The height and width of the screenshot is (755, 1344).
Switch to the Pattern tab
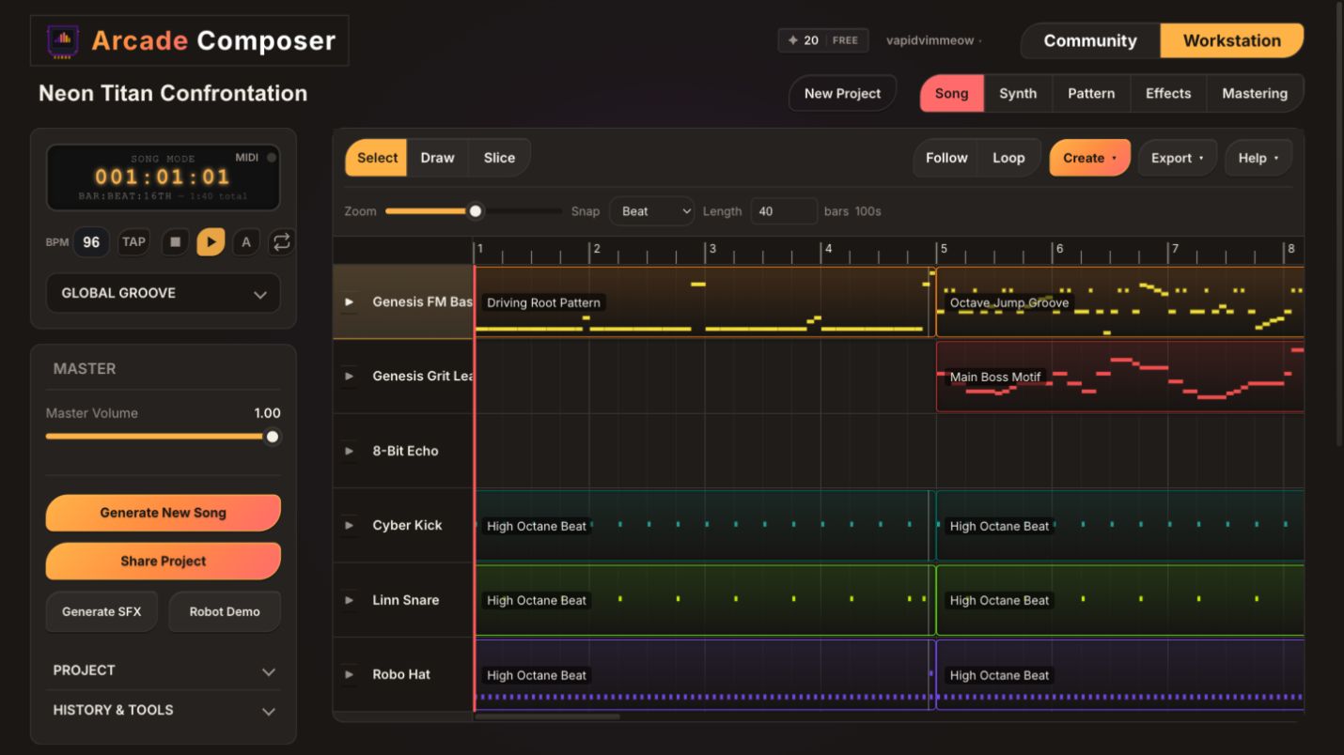pos(1091,94)
